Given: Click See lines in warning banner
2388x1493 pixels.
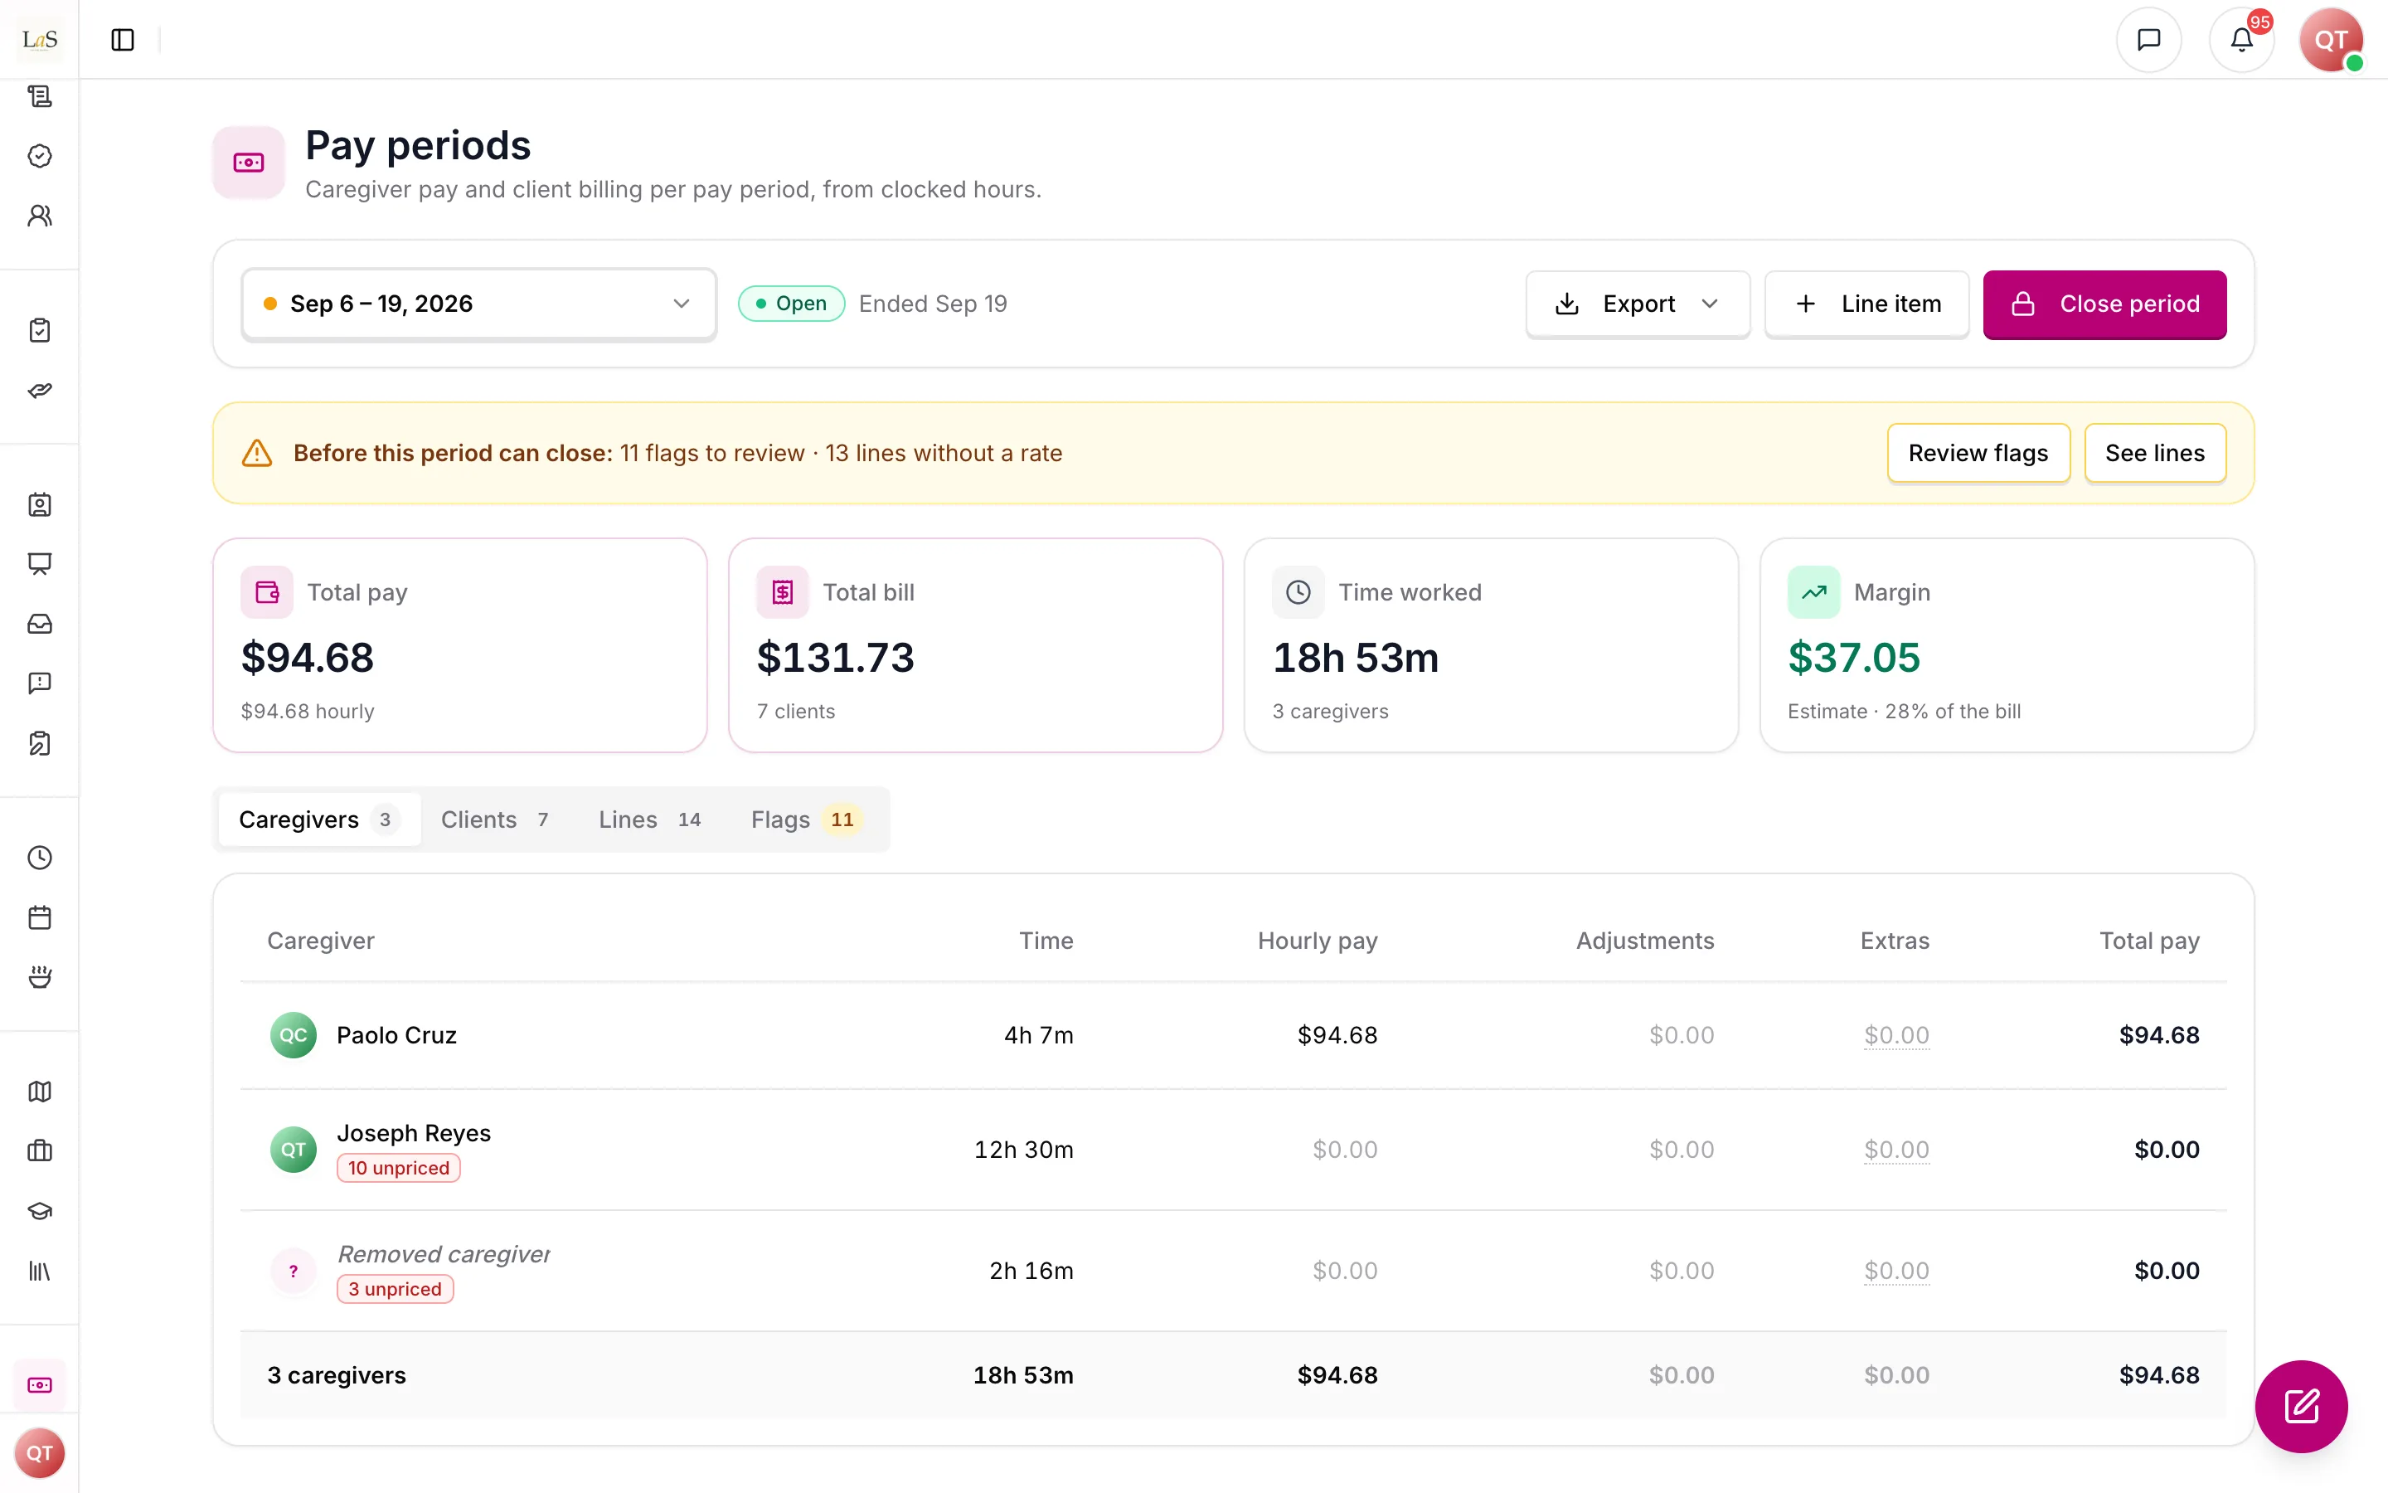Looking at the screenshot, I should click(x=2155, y=453).
